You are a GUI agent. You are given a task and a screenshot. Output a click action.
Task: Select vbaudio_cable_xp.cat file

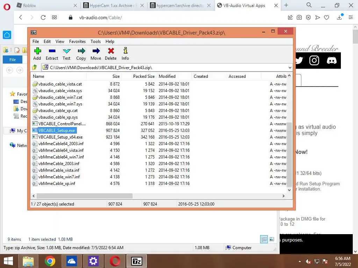pyautogui.click(x=58, y=111)
